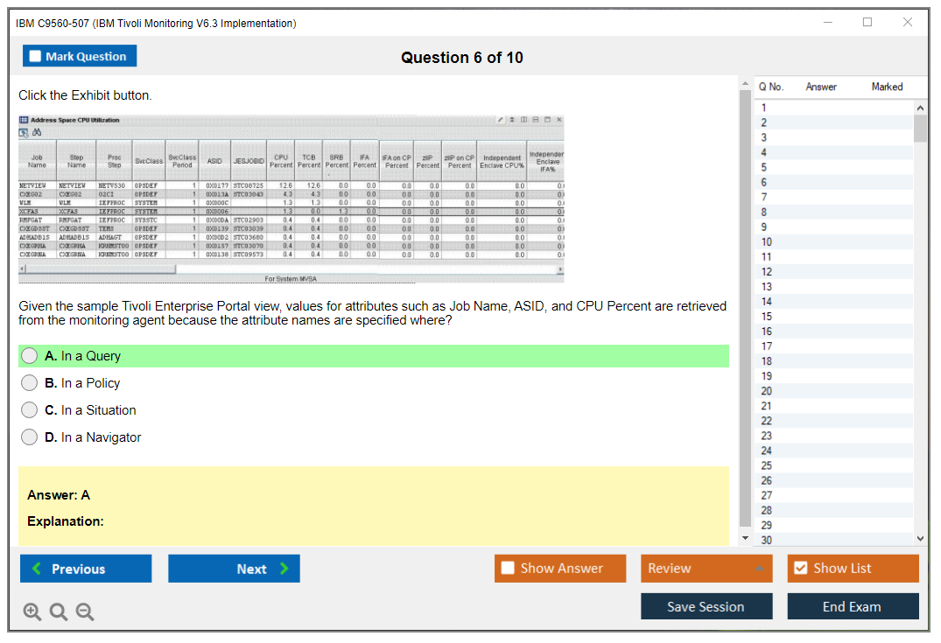This screenshot has height=643, width=941.
Task: Open question 10 in the list
Action: (x=767, y=242)
